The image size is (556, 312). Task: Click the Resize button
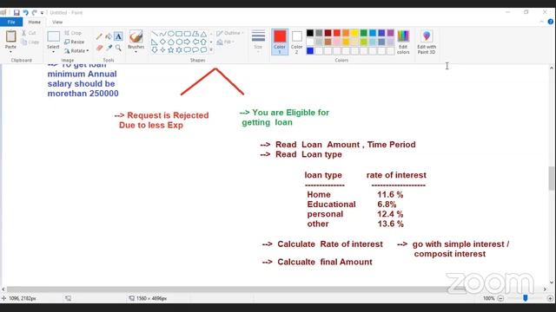[74, 42]
